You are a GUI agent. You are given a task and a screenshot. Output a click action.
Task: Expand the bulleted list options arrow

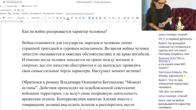click(116, 18)
